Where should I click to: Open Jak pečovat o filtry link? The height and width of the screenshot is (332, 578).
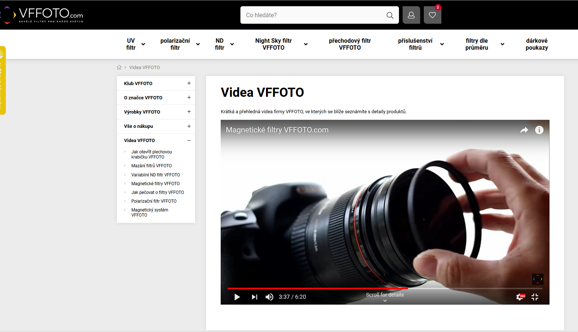point(158,192)
